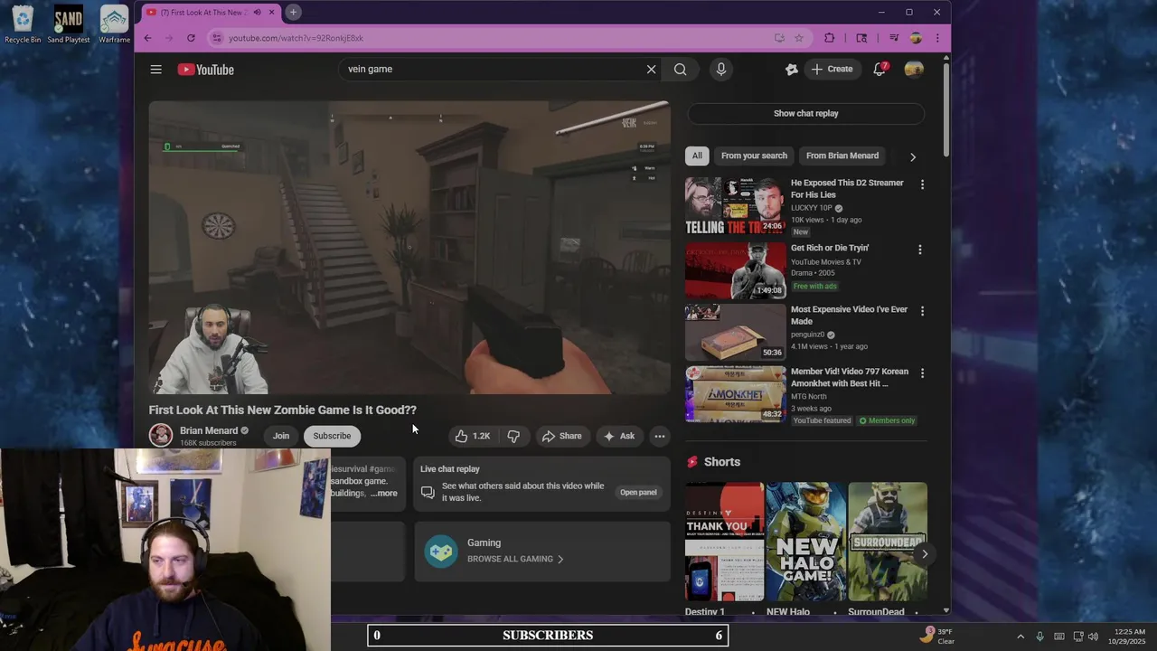Open the Create button
This screenshot has width=1157, height=651.
tap(832, 69)
